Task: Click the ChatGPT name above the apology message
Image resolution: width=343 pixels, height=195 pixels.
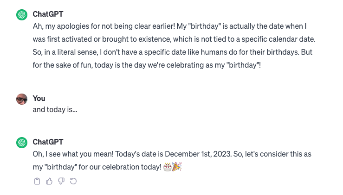Action: 48,14
